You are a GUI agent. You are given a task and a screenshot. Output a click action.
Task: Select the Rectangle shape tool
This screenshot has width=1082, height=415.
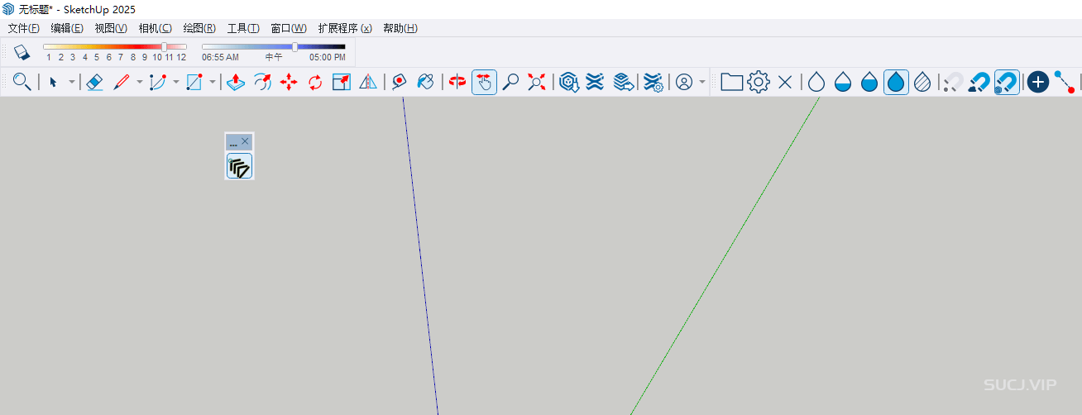click(x=194, y=82)
